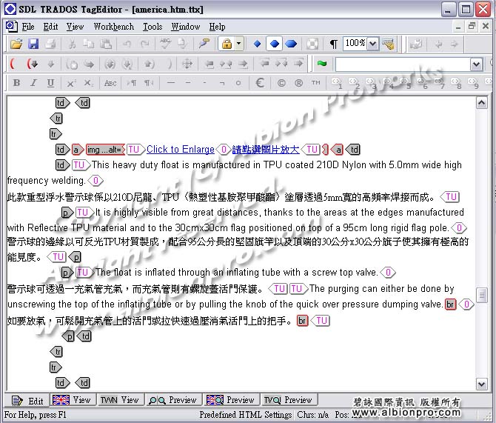Copy selection using the toolbar Copy icon
Screen dimensions: 496x423
pos(89,44)
